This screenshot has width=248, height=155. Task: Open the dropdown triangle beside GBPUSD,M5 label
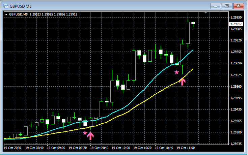[x=6, y=14]
